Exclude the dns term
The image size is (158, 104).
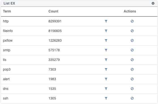(132, 89)
